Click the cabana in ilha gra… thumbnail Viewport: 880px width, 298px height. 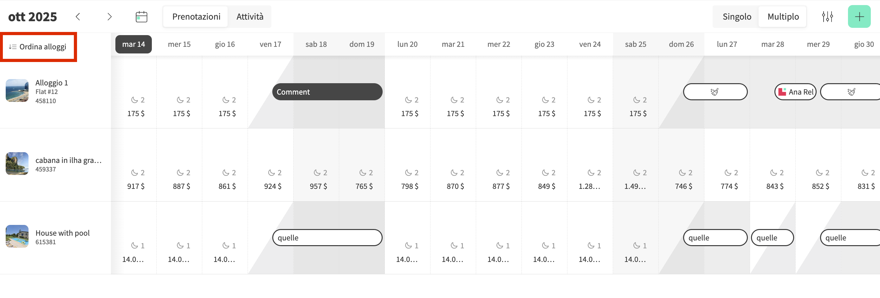click(x=17, y=163)
